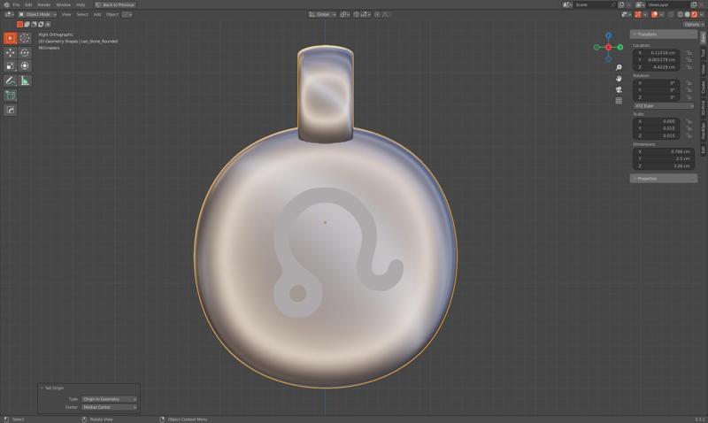
Task: Click the zoom magnifier viewport icon
Action: [619, 67]
